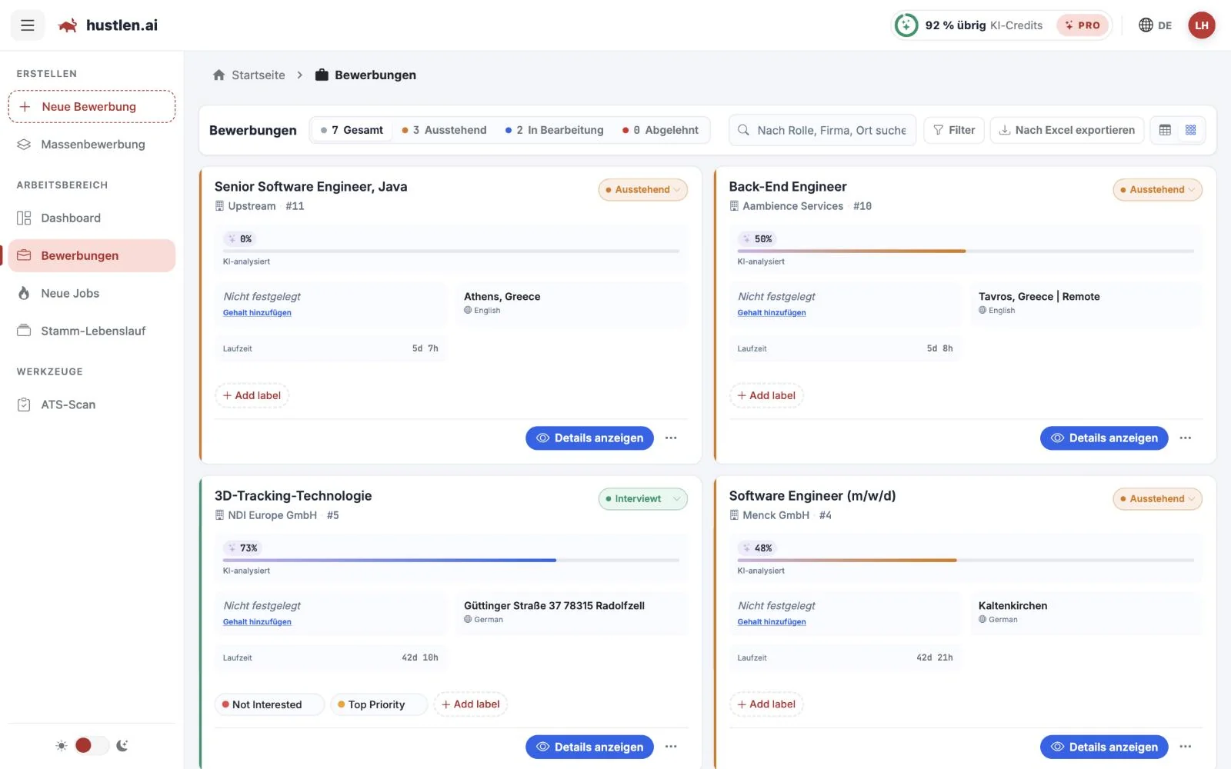This screenshot has height=769, width=1231.
Task: Click the sun light-mode icon
Action: [62, 745]
